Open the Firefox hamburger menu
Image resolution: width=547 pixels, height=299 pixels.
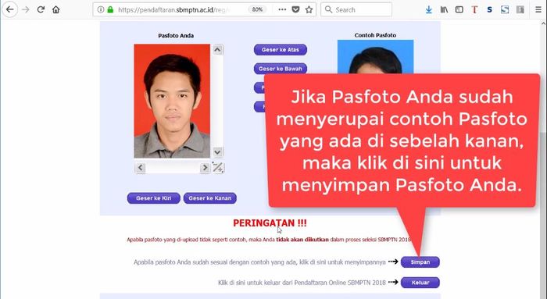click(x=538, y=9)
